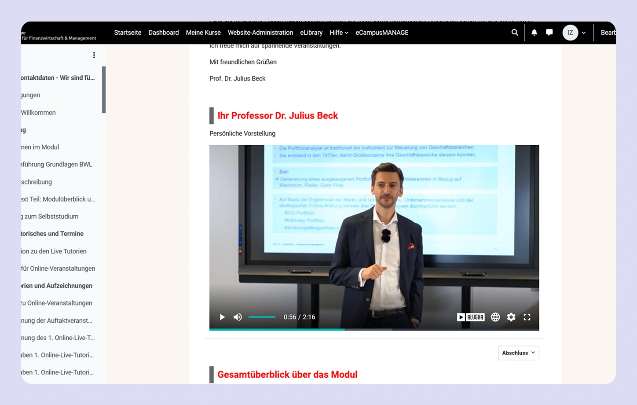Open the search magnifier in top bar
The image size is (637, 405).
(515, 33)
